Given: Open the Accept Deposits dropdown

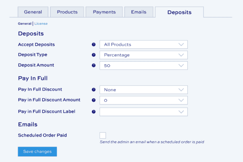Looking at the screenshot, I should pyautogui.click(x=143, y=45).
